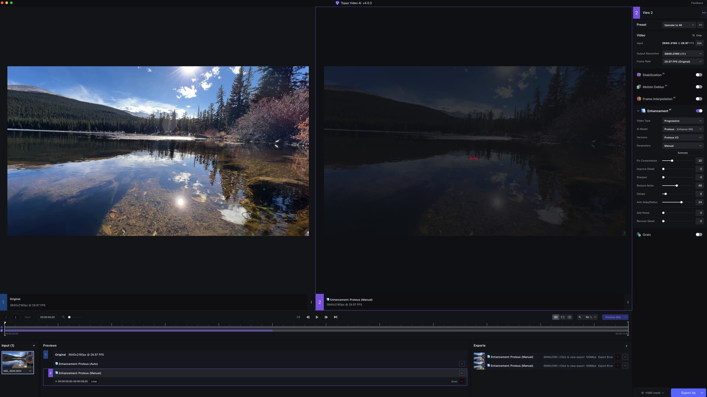
Task: Add a new input file
Action: pos(34,345)
